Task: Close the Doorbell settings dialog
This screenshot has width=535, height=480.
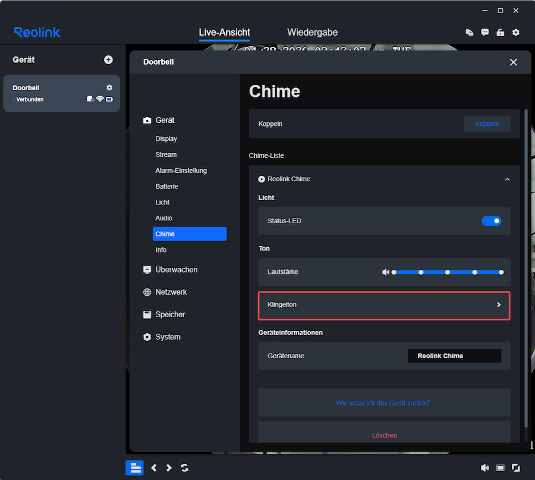Action: click(513, 62)
